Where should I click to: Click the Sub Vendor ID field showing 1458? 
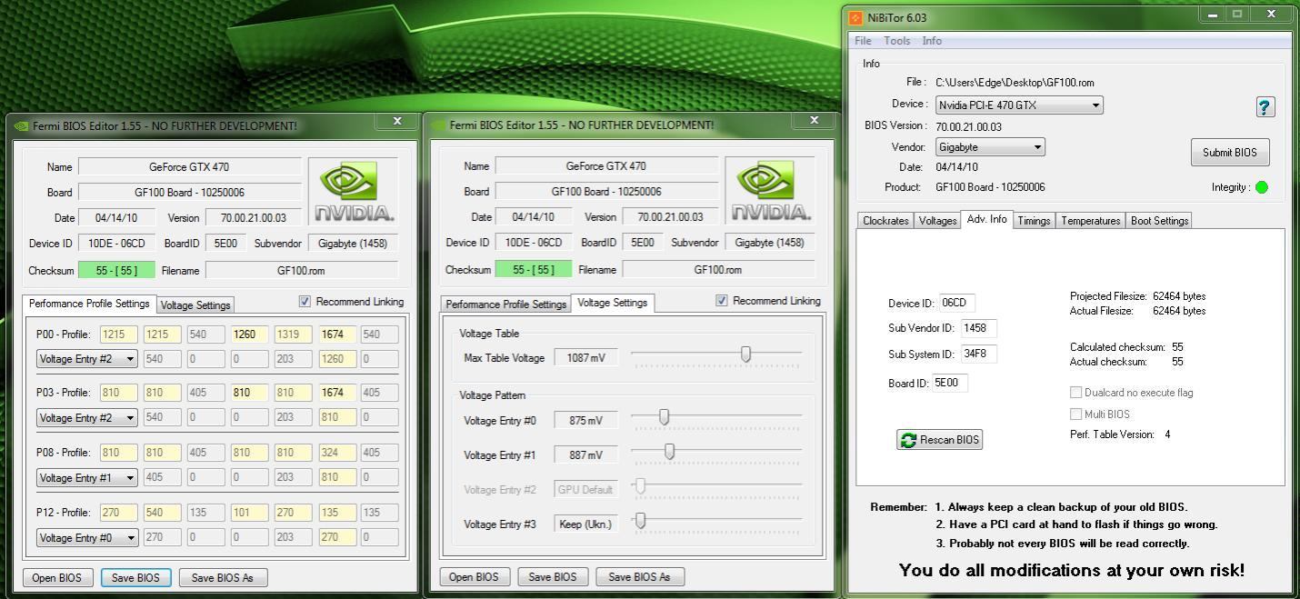pos(978,328)
